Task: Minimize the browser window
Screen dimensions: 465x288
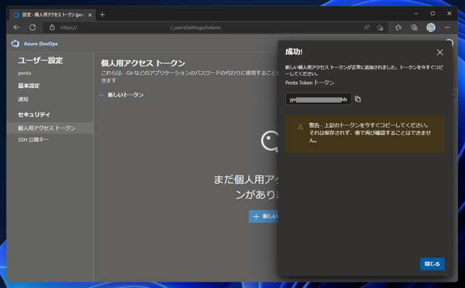Action: [x=416, y=14]
